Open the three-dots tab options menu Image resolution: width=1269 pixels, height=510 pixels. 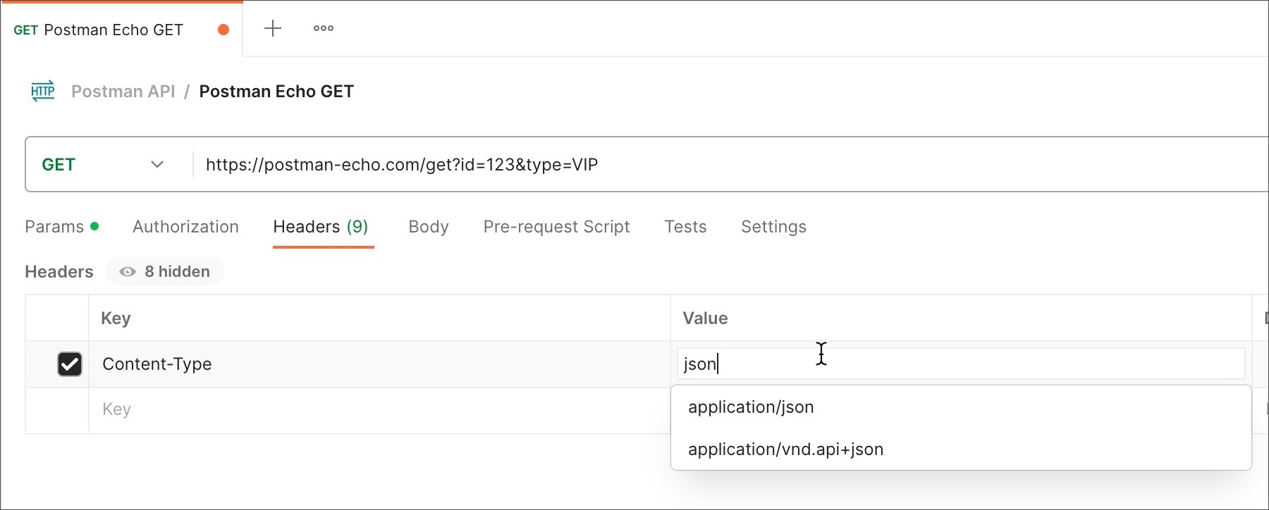324,28
